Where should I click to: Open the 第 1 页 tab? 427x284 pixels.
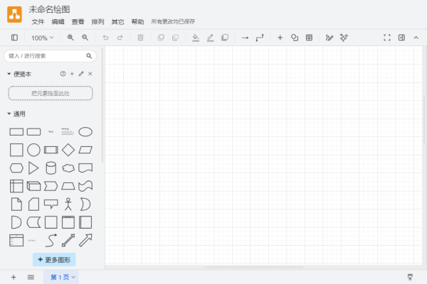61,277
